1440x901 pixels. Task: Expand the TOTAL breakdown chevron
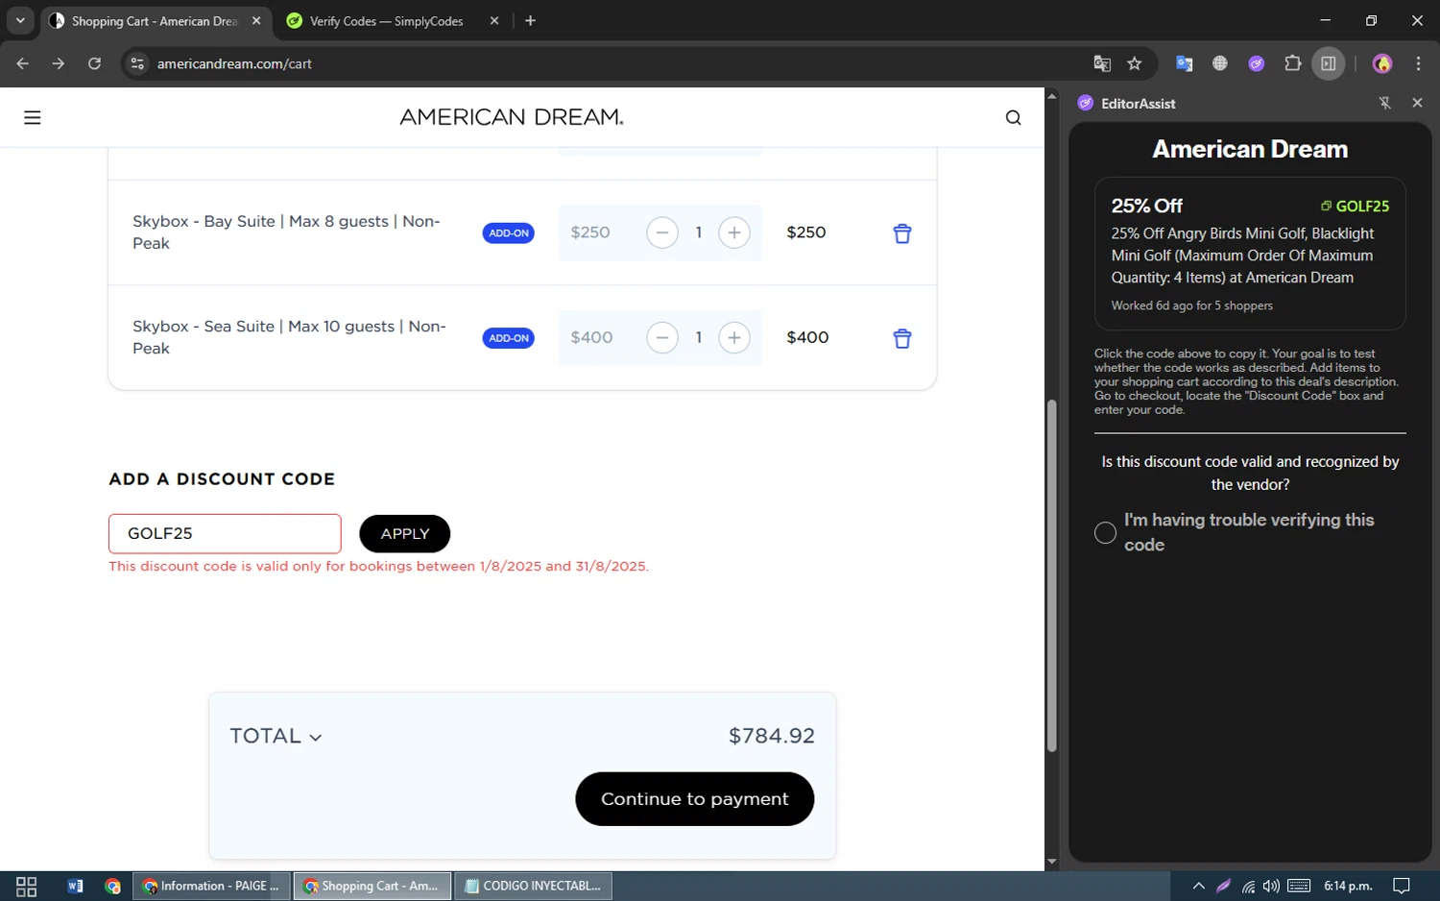tap(316, 737)
